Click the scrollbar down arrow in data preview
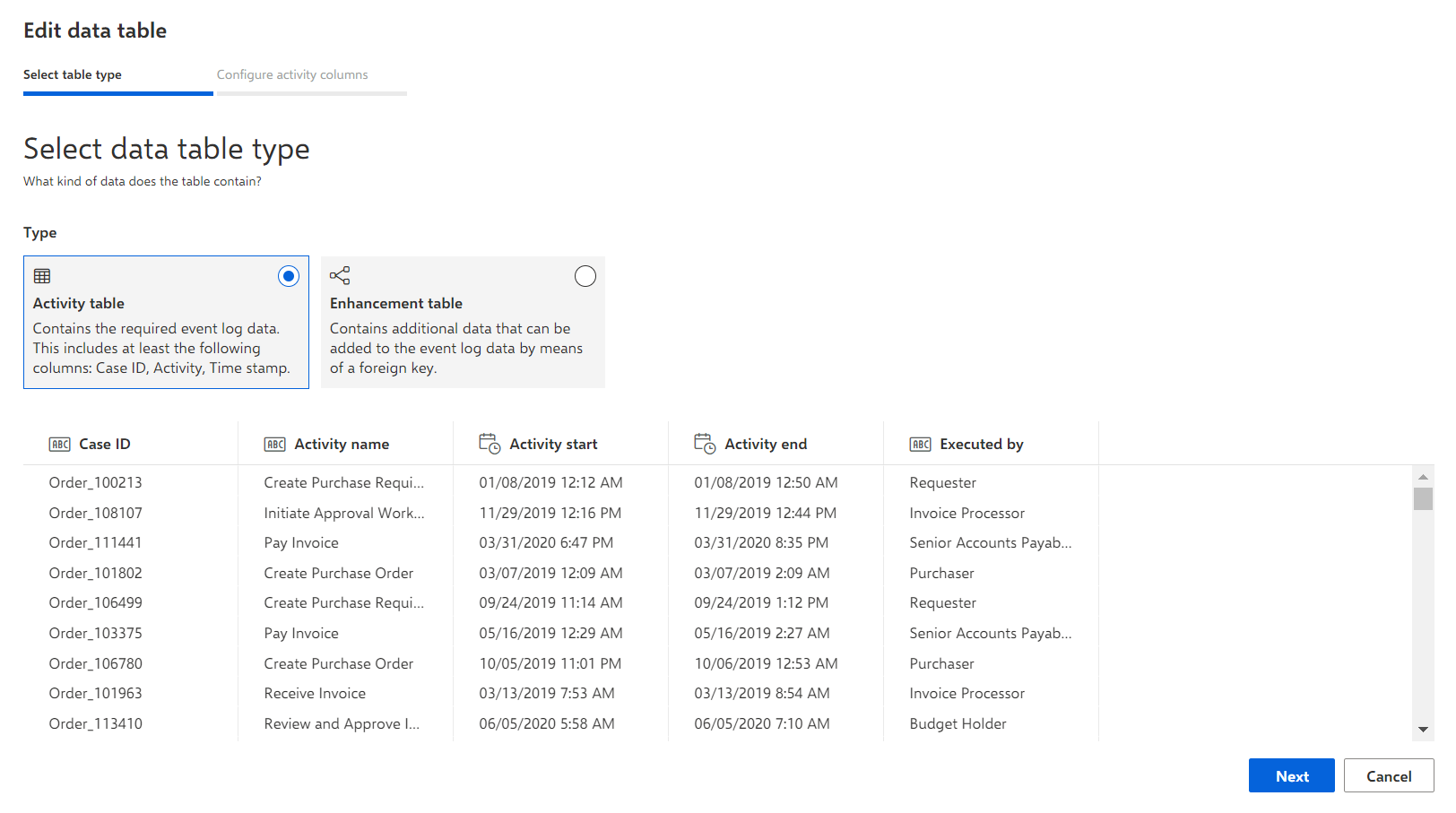This screenshot has width=1456, height=813. 1423,730
